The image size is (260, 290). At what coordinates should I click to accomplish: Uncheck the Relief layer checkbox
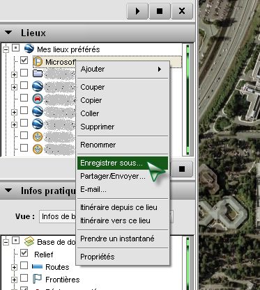pyautogui.click(x=24, y=253)
